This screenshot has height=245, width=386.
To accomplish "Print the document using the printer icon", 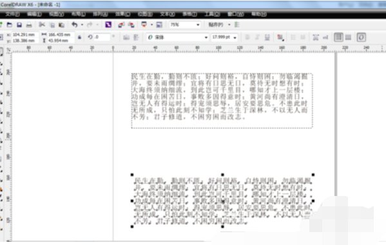I will 29,24.
